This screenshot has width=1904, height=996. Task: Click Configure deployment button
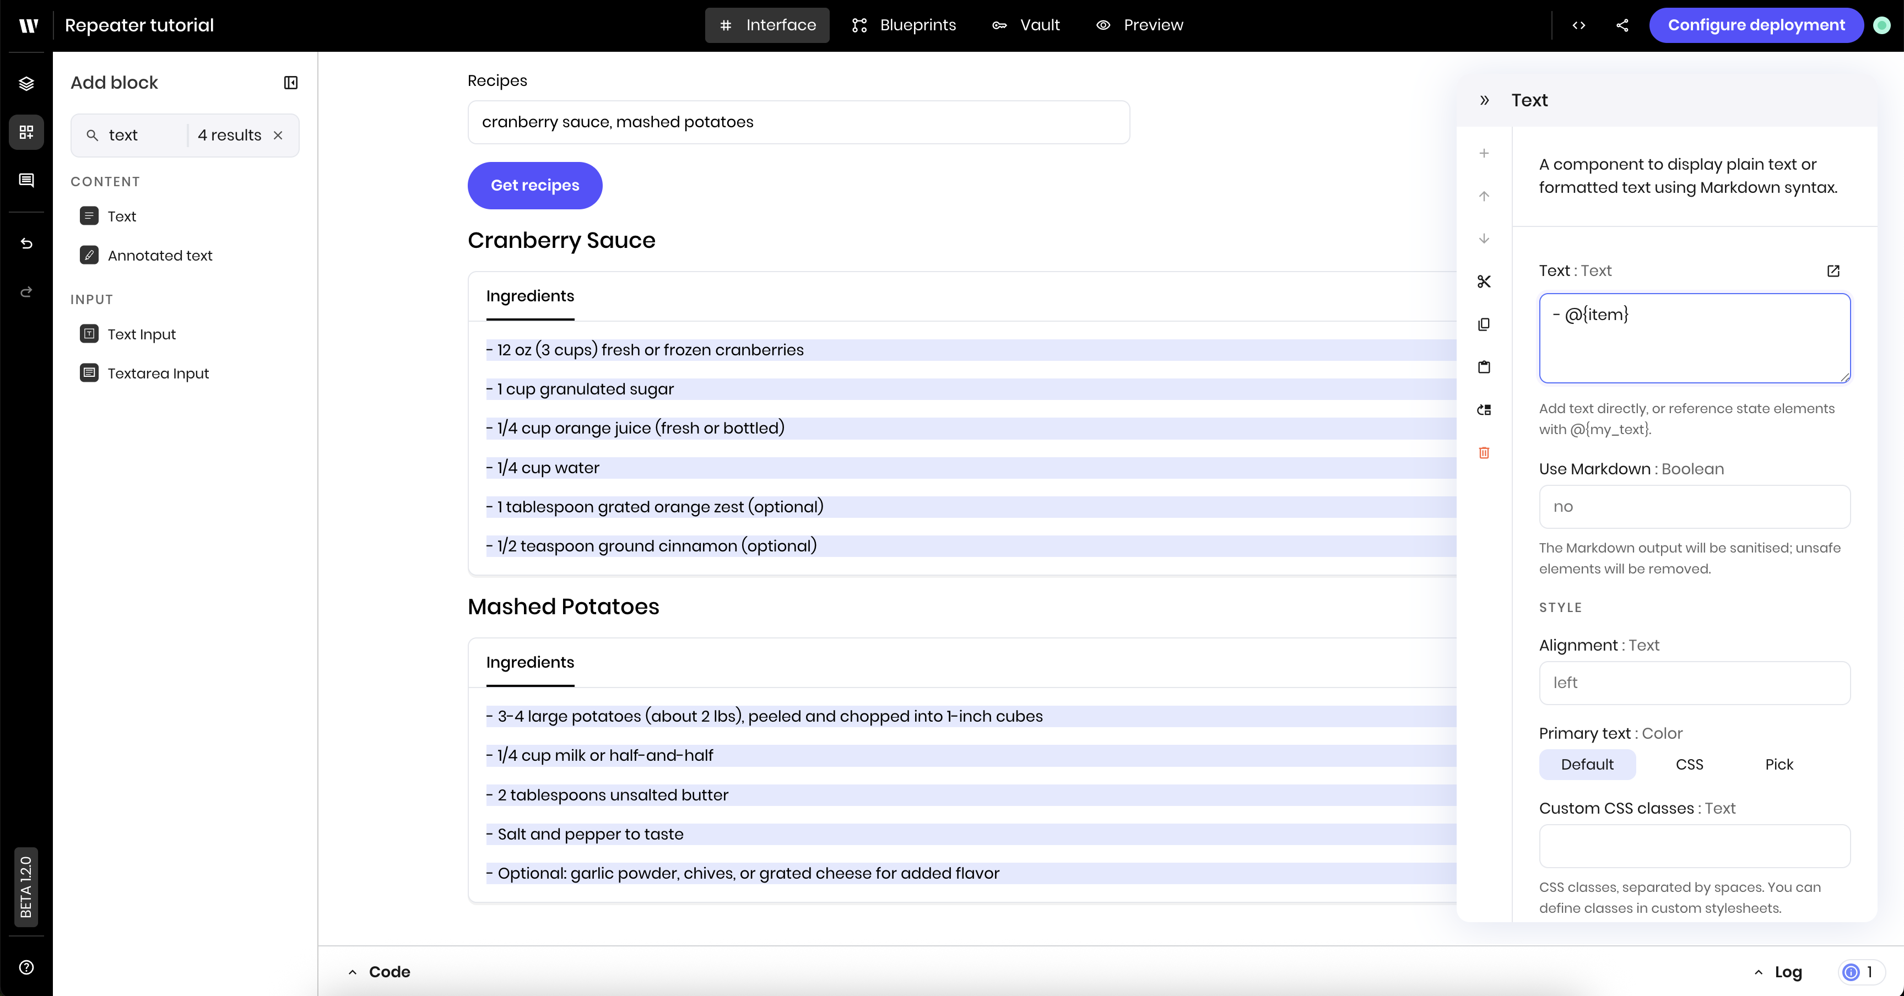[1755, 25]
